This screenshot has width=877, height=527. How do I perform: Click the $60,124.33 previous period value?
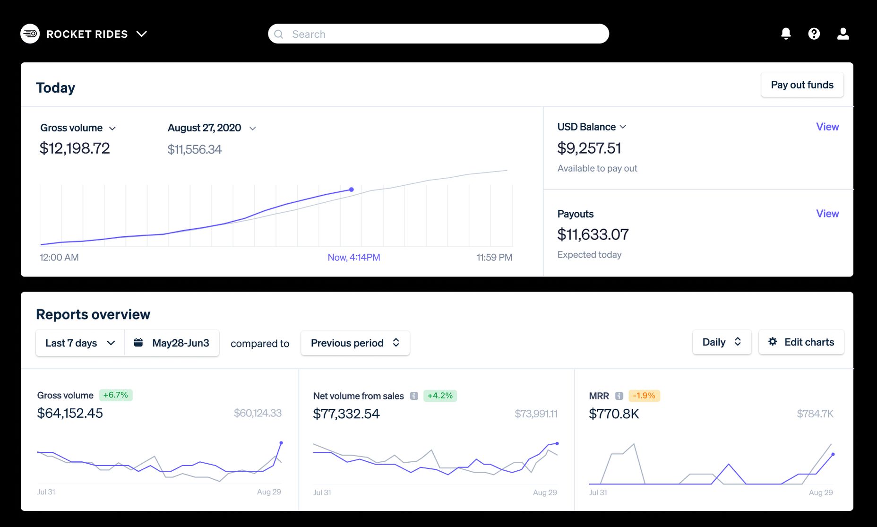tap(258, 413)
